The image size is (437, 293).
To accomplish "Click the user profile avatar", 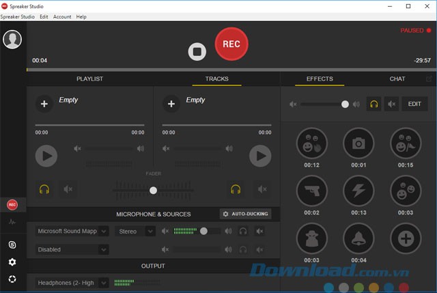I will (12, 40).
